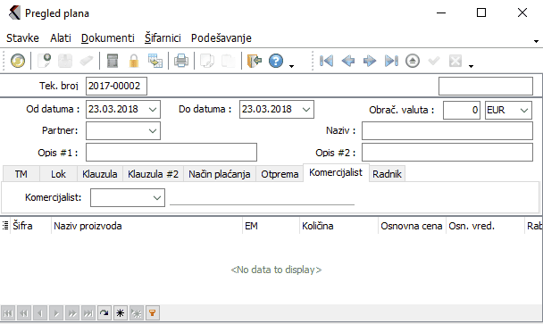Click the asterisk bookmark icon in the bottom bar
The height and width of the screenshot is (324, 543).
[x=120, y=313]
